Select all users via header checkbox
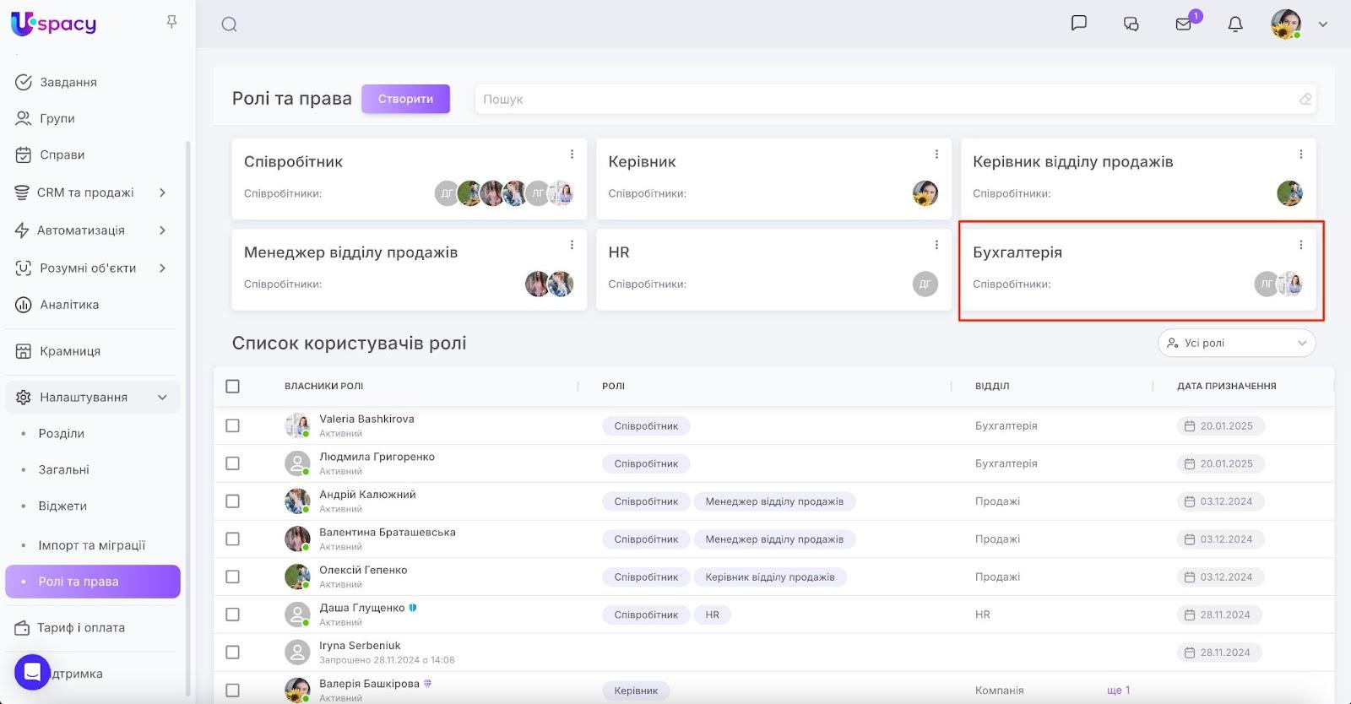Viewport: 1351px width, 704px height. click(x=233, y=387)
